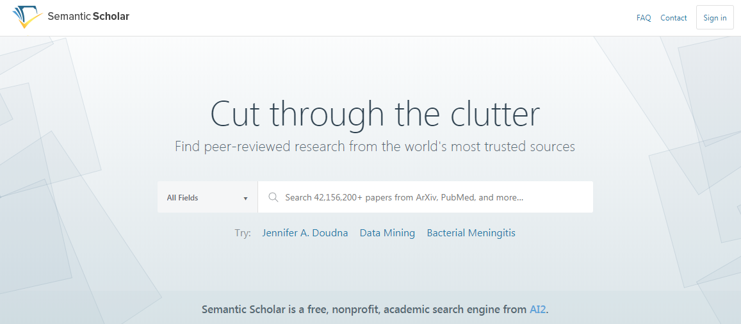Click the 'All Fields' label text
The height and width of the screenshot is (324, 741).
[183, 198]
